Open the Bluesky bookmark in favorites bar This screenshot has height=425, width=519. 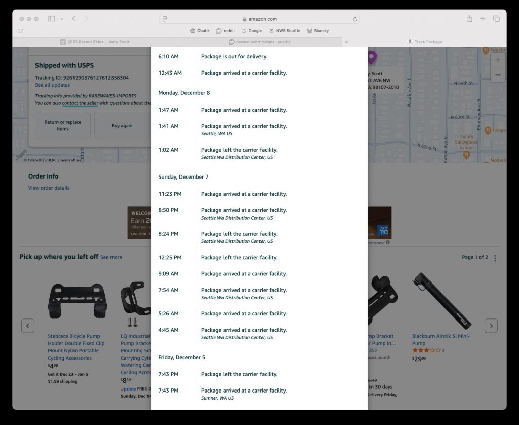(x=318, y=31)
